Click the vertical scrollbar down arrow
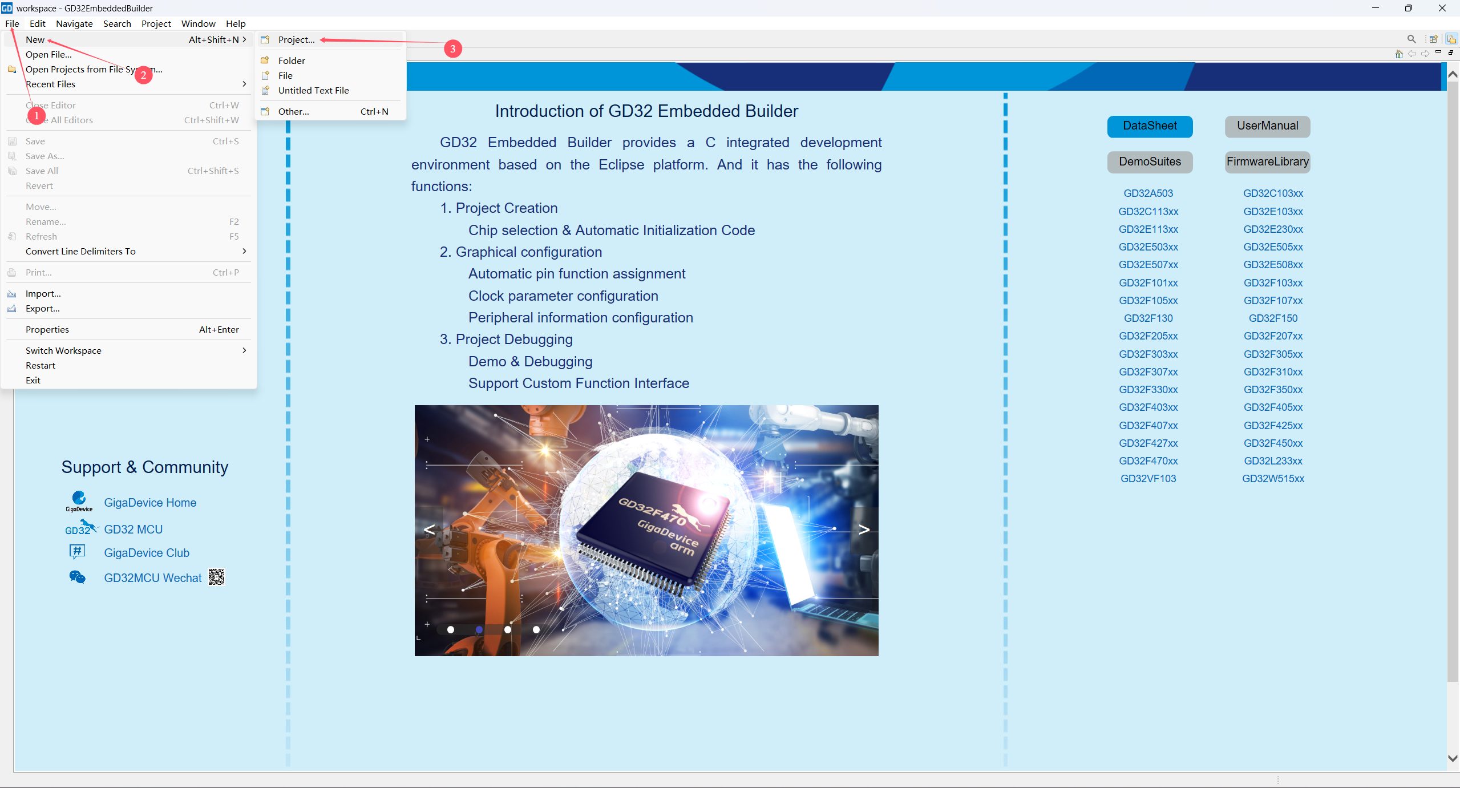 click(1453, 758)
